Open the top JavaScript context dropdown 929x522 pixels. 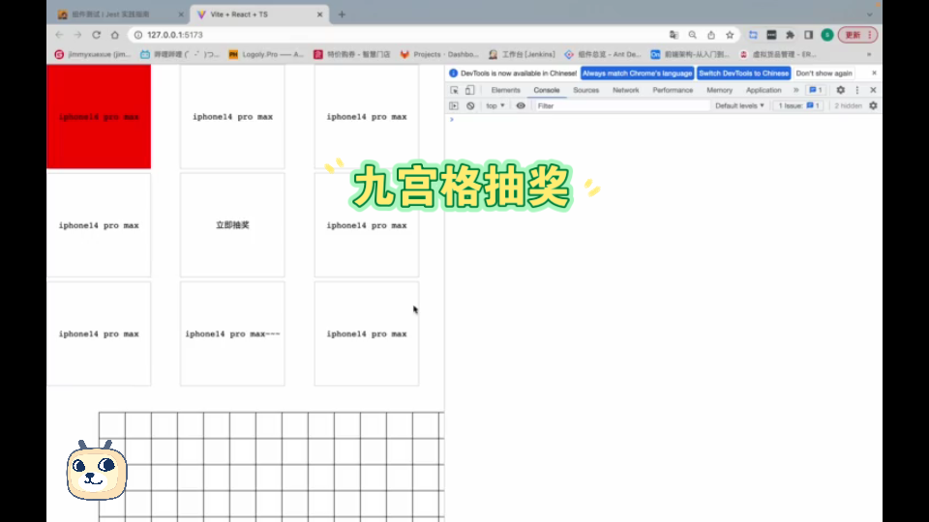tap(495, 106)
